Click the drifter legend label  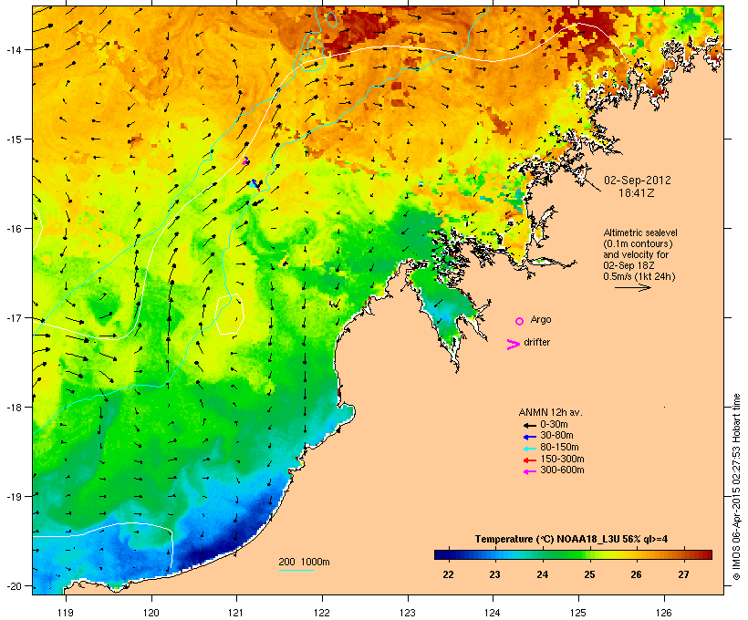coord(536,342)
